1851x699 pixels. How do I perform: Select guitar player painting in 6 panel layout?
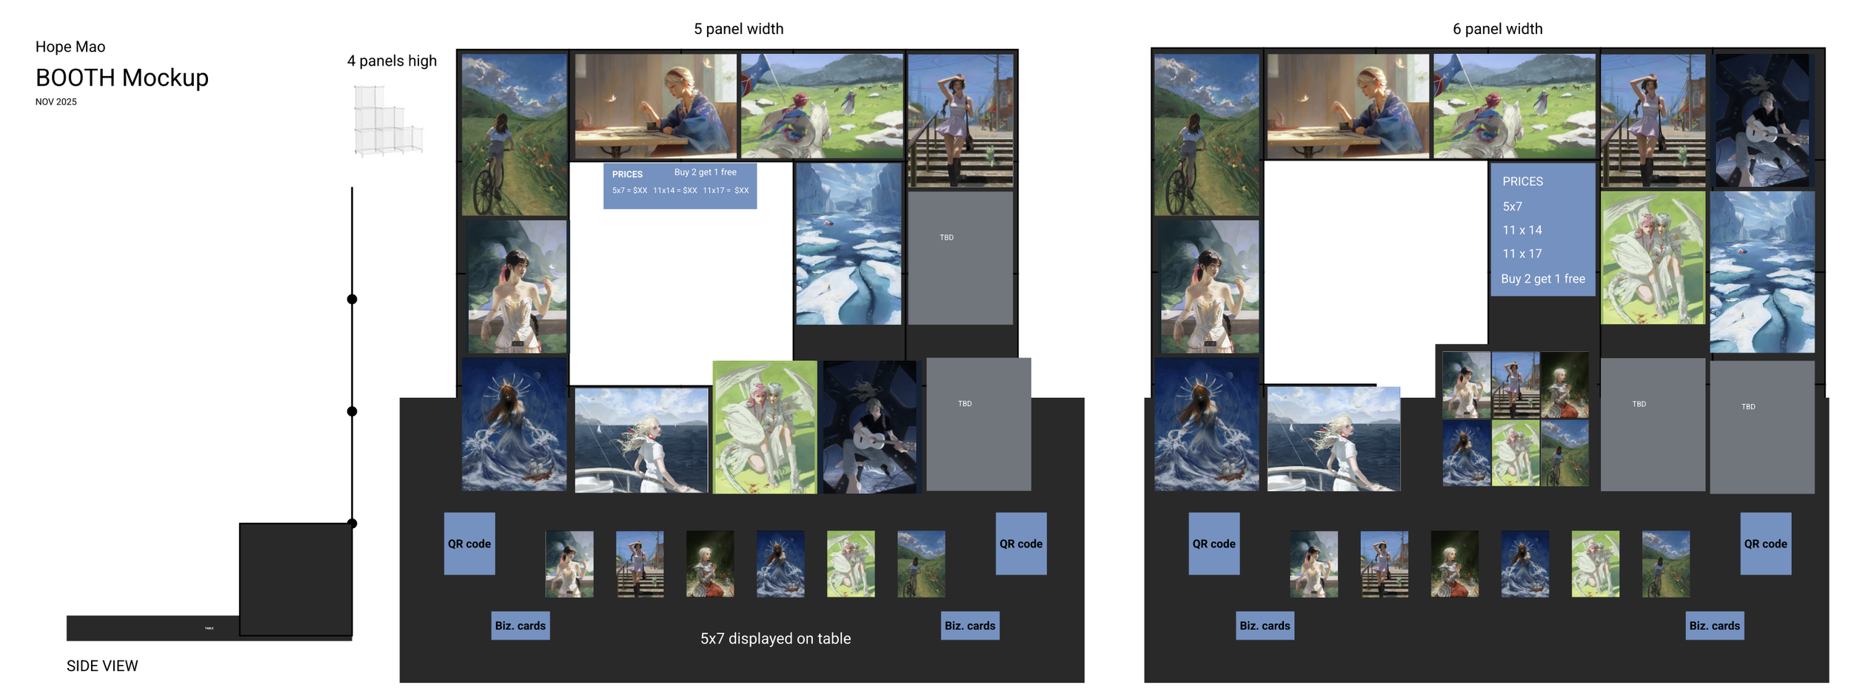coord(1762,120)
